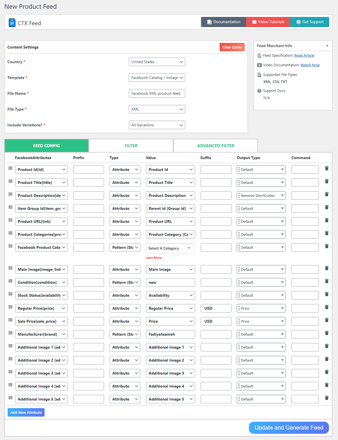Delete the Additional Image 5 row
This screenshot has width=338, height=440.
(327, 398)
